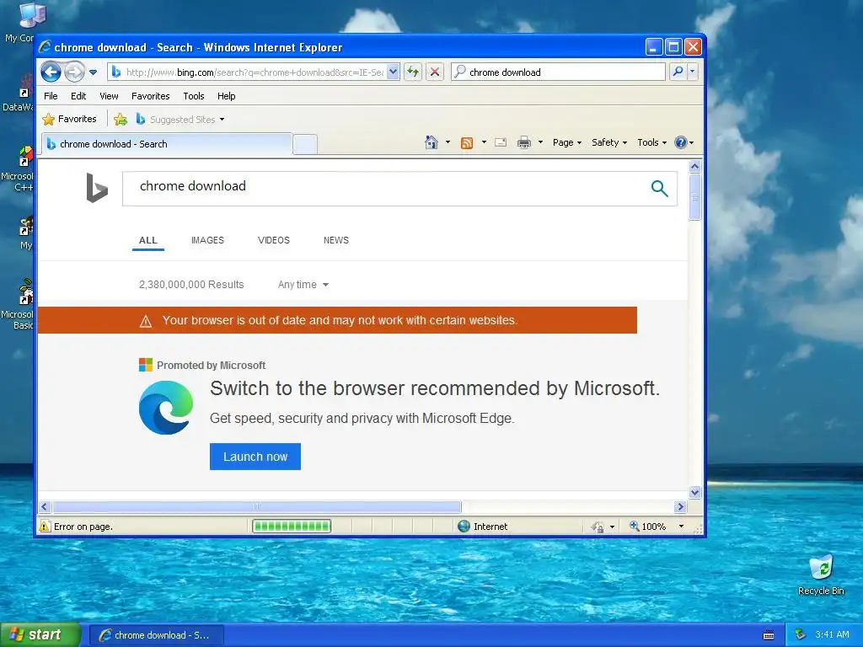Click the Print icon
This screenshot has width=863, height=647.
coord(524,142)
